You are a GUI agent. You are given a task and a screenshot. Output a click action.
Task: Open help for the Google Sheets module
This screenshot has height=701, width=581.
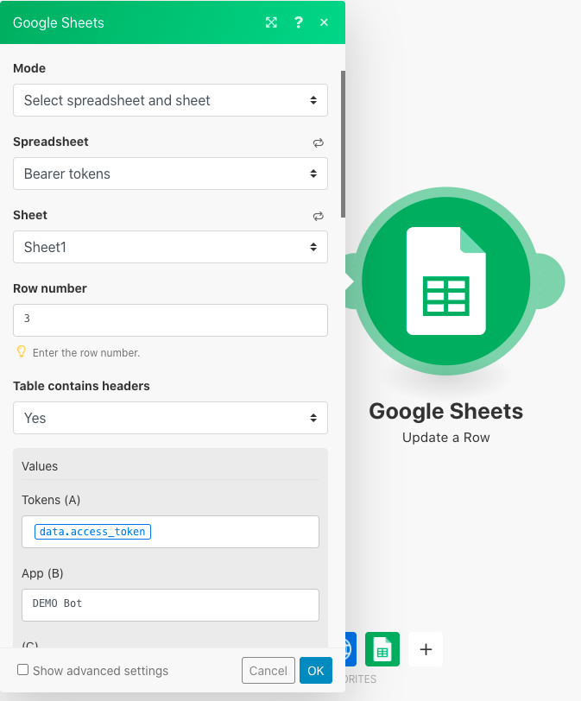point(298,22)
